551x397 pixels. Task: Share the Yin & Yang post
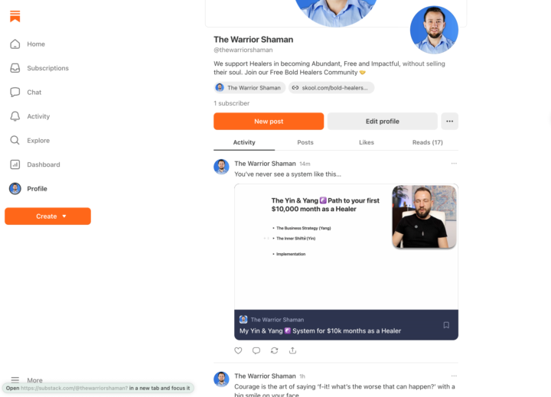tap(292, 350)
